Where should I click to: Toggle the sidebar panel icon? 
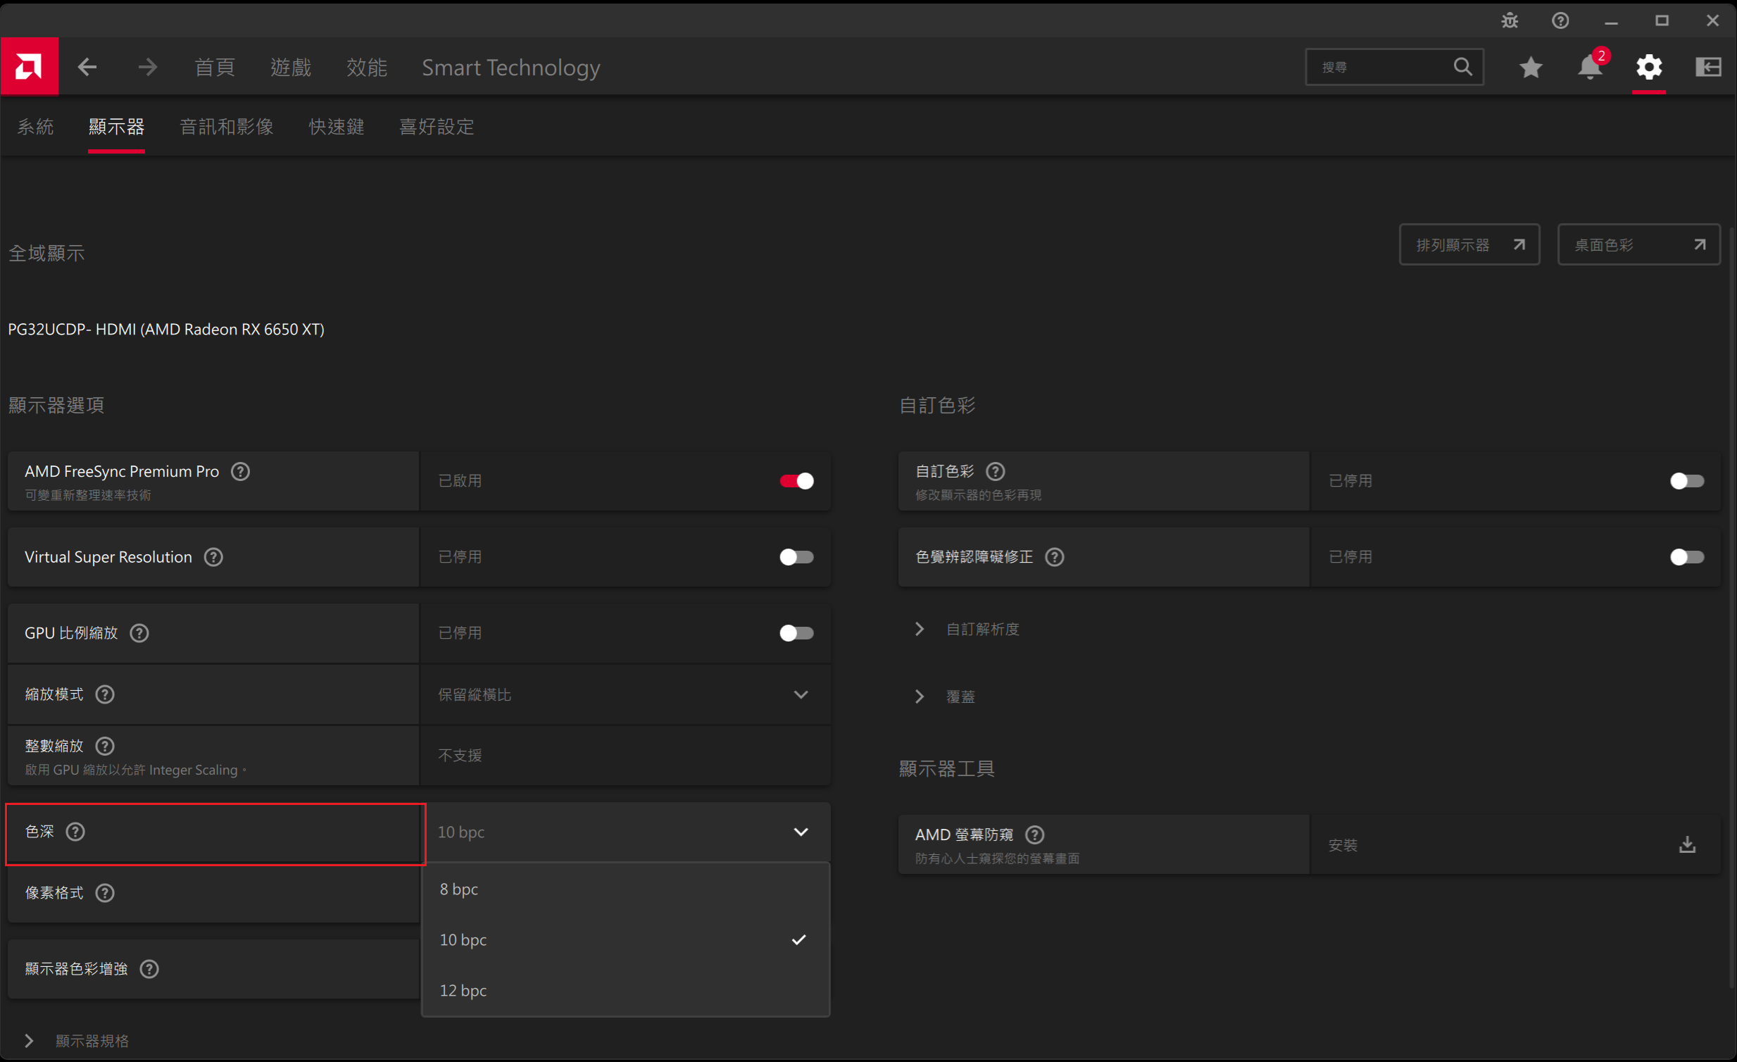pos(1708,67)
